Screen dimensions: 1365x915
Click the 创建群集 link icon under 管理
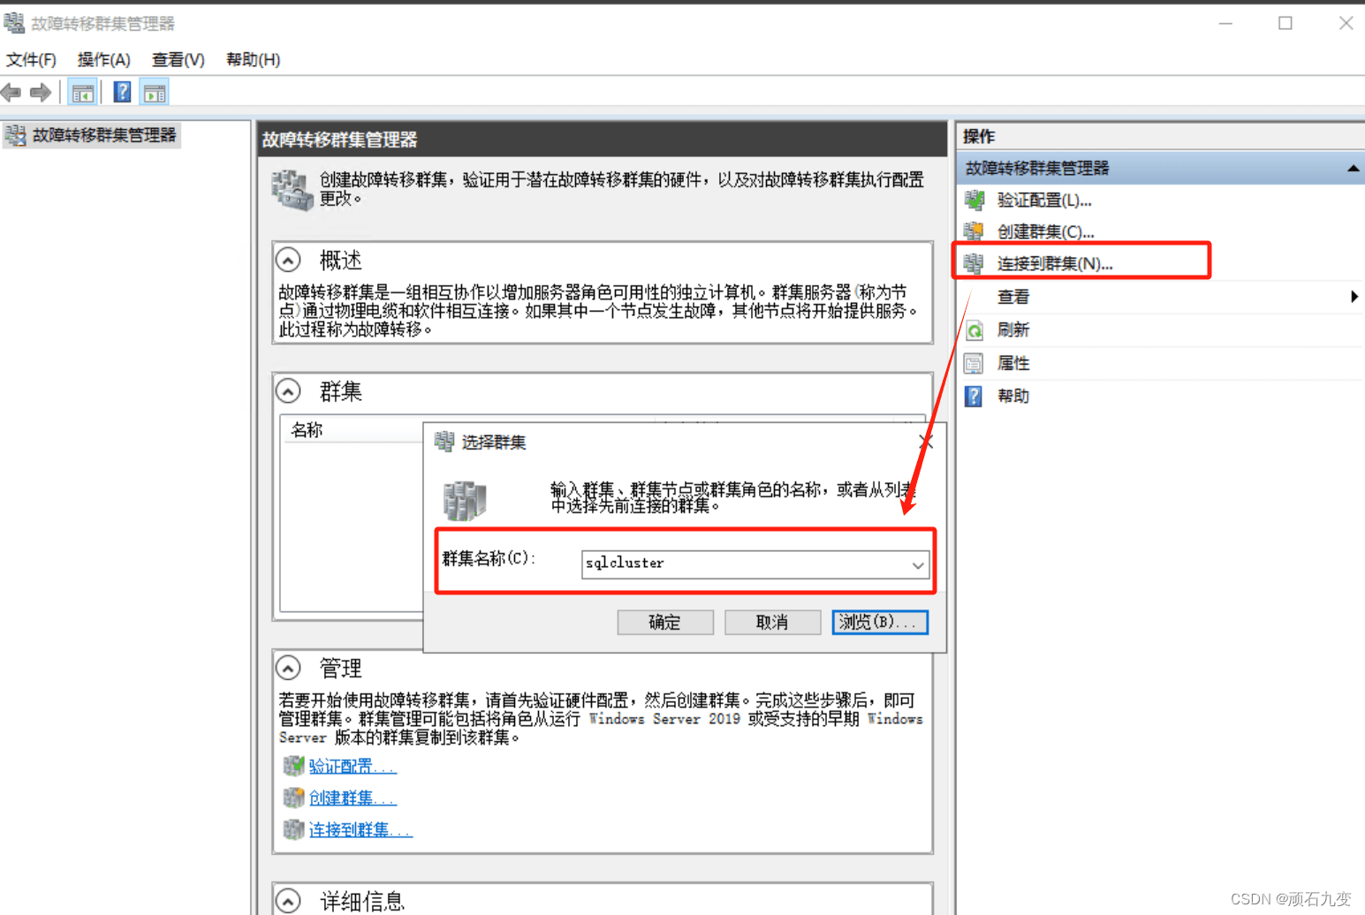click(x=293, y=798)
